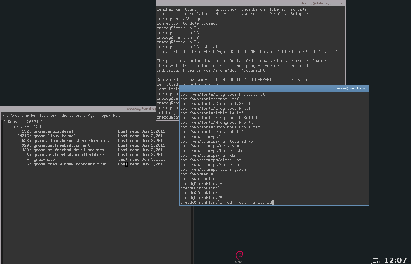Image resolution: width=411 pixels, height=264 pixels.
Task: Collapse the '[ misc -- 26331 ]' topic
Action: point(27,126)
